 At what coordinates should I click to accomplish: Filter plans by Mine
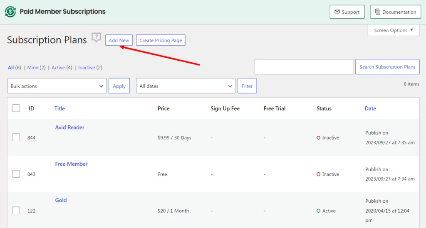(x=32, y=68)
